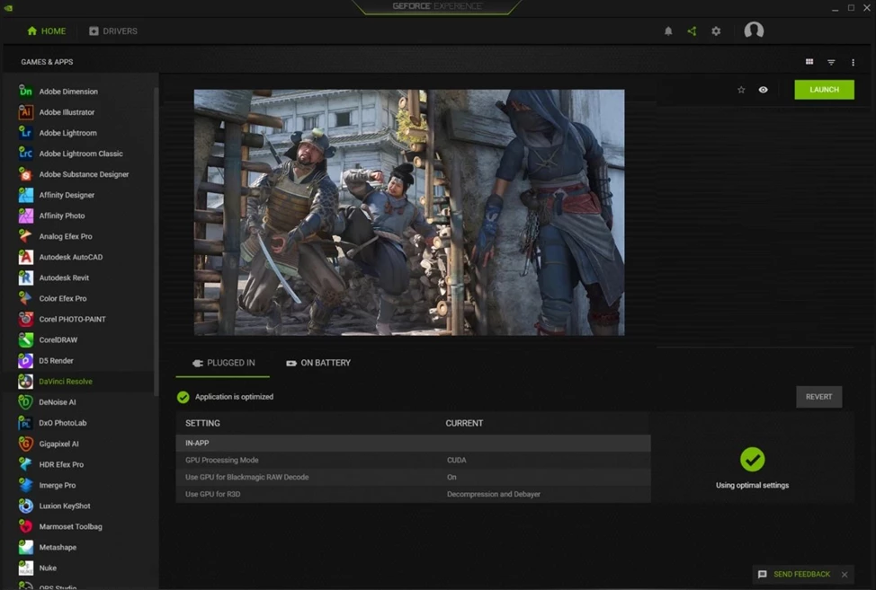
Task: Click the apps list scrollbar
Action: 156,241
